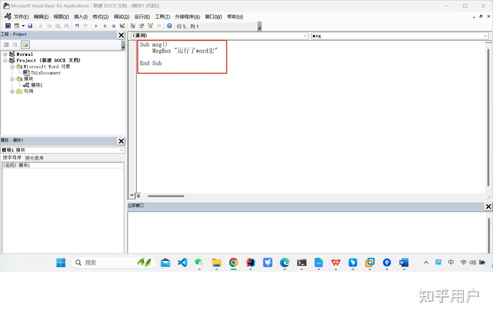Click View Code icon in Project panel
Image resolution: width=493 pixels, height=313 pixels.
click(6, 45)
